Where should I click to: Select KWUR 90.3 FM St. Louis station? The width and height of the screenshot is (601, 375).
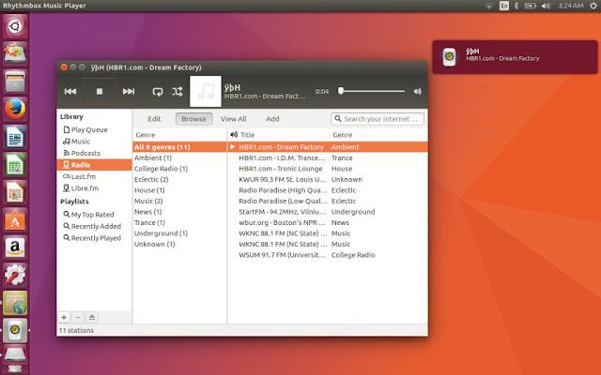coord(328,179)
